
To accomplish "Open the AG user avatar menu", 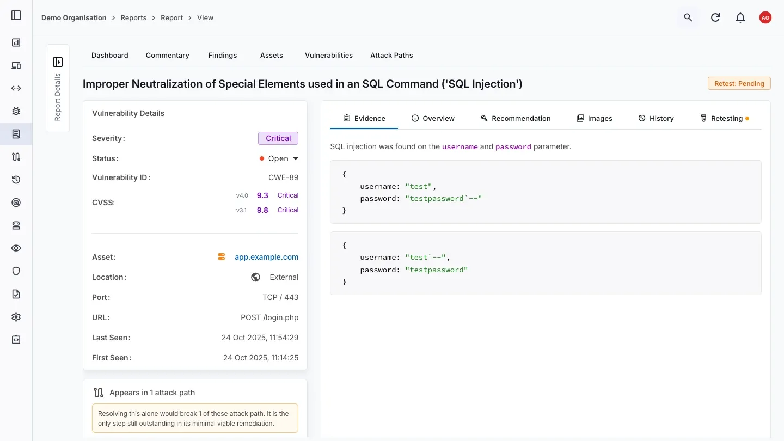I will click(x=765, y=17).
